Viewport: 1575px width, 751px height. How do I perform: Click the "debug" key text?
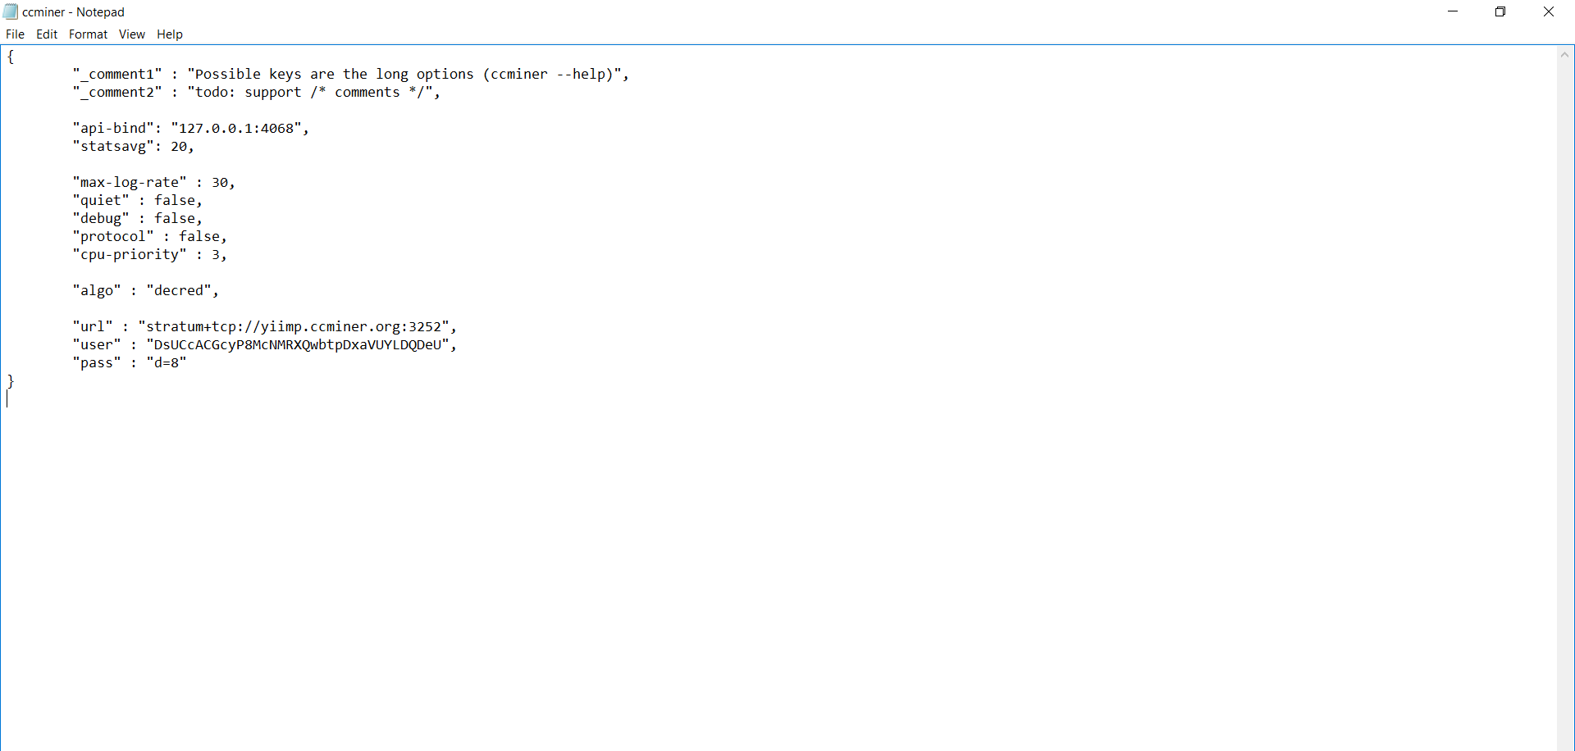pyautogui.click(x=101, y=219)
